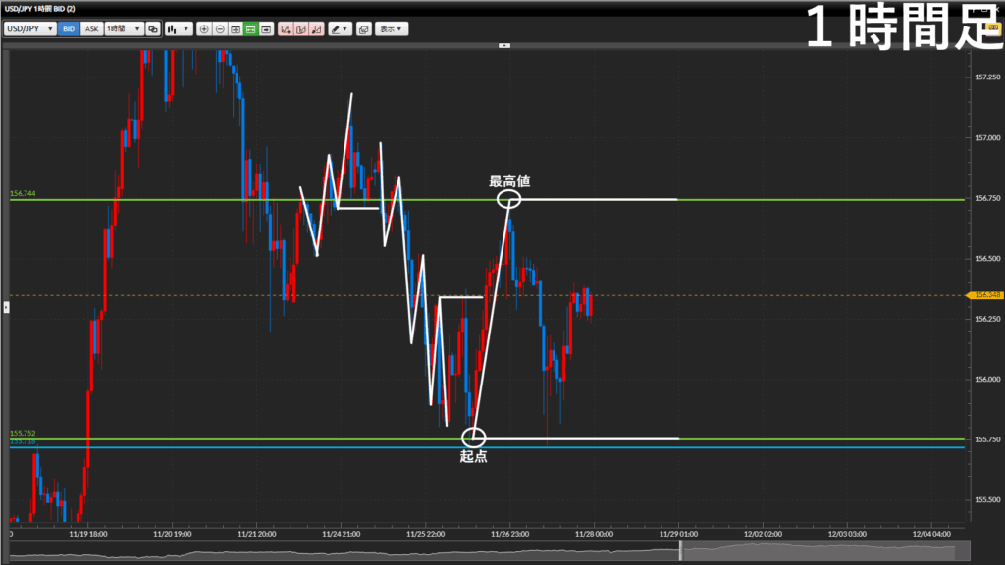Click the zoom in magnifier icon
Viewport: 1005px width, 565px height.
pos(204,29)
